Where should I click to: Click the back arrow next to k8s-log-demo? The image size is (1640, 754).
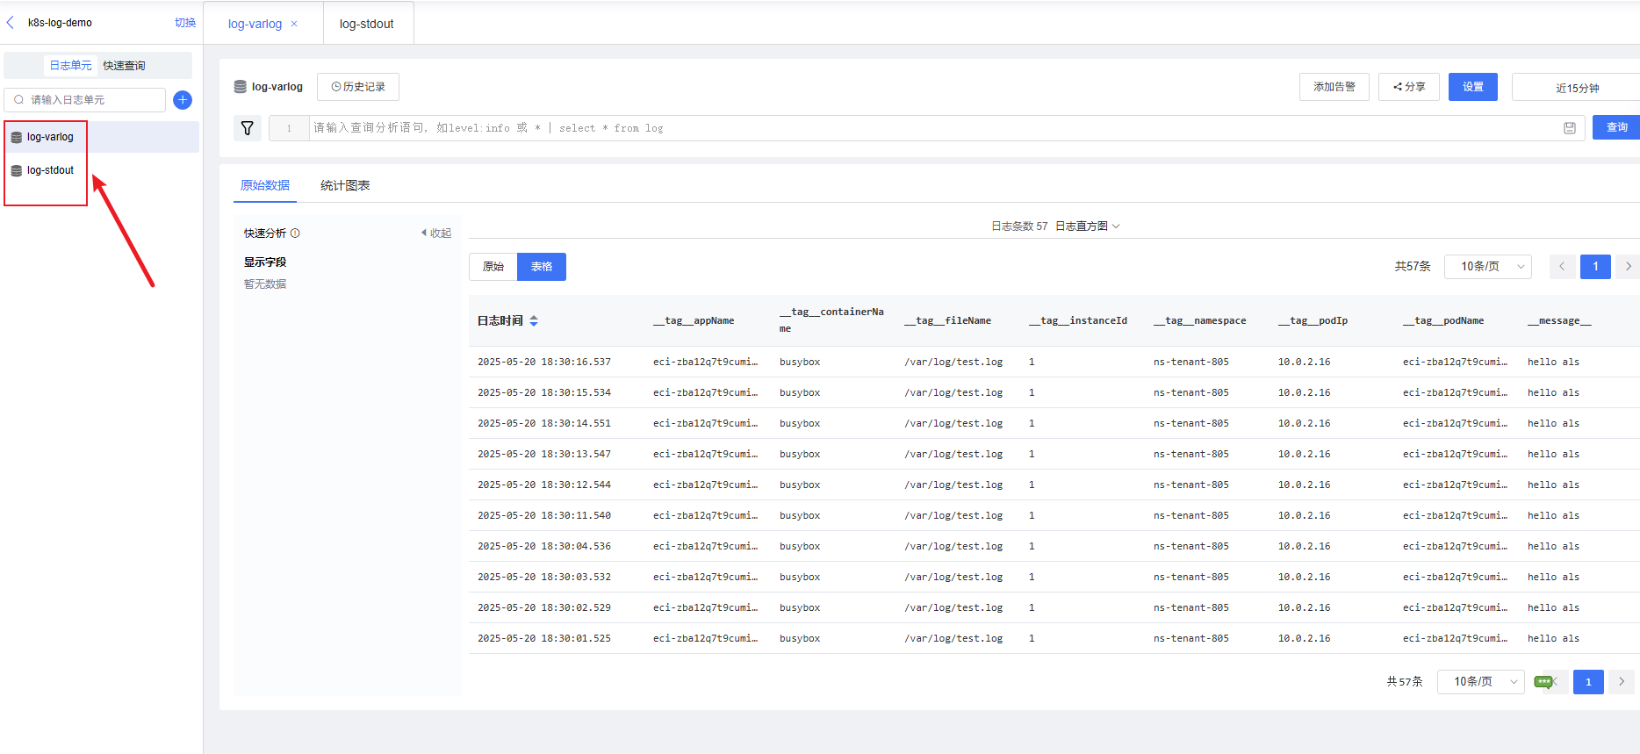[11, 23]
